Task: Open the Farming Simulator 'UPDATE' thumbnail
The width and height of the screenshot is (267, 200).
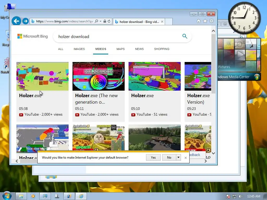Action: point(98,137)
